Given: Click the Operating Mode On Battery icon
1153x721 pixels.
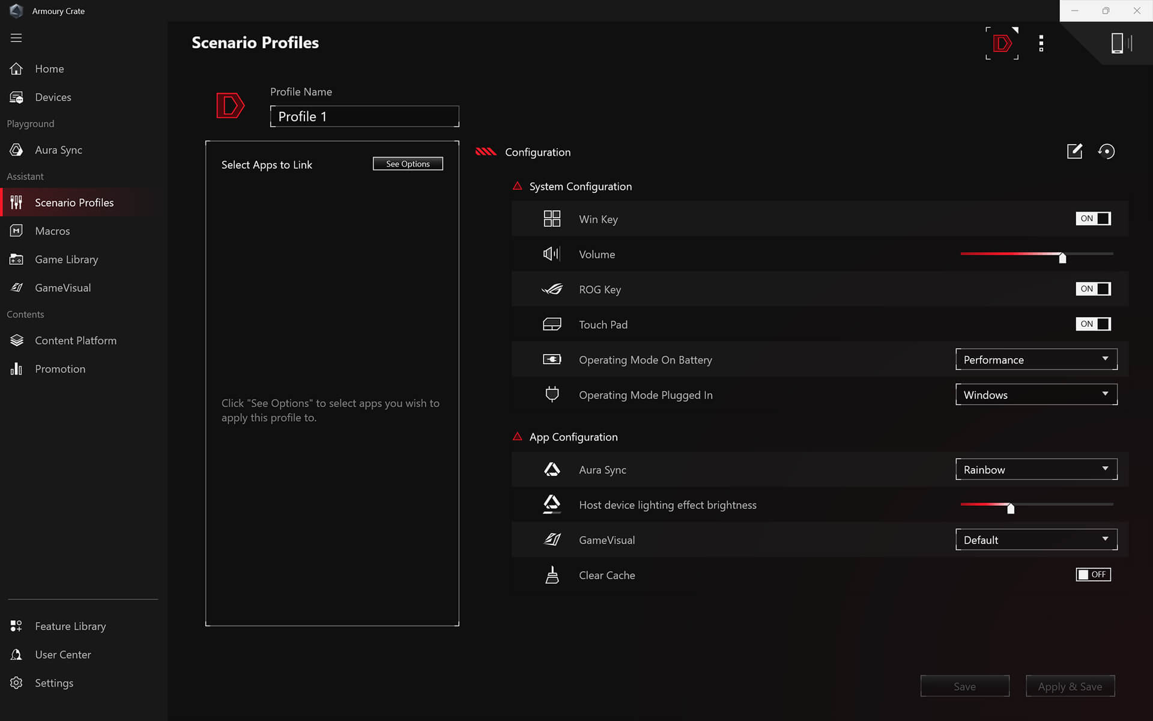Looking at the screenshot, I should point(552,359).
